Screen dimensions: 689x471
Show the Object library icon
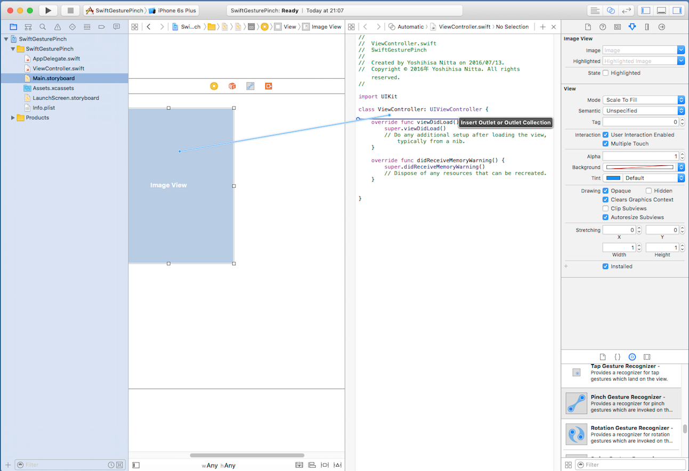(632, 357)
